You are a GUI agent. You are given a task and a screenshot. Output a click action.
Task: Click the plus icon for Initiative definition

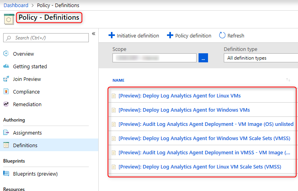(x=112, y=35)
